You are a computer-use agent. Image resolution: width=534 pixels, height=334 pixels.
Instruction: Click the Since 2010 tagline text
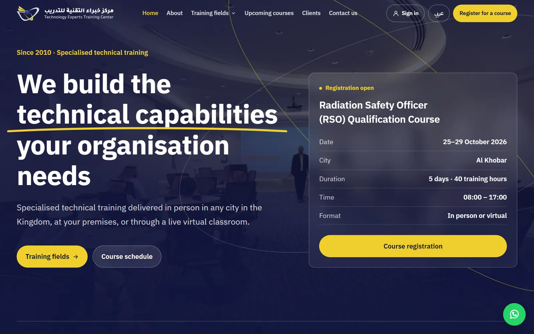(x=82, y=52)
